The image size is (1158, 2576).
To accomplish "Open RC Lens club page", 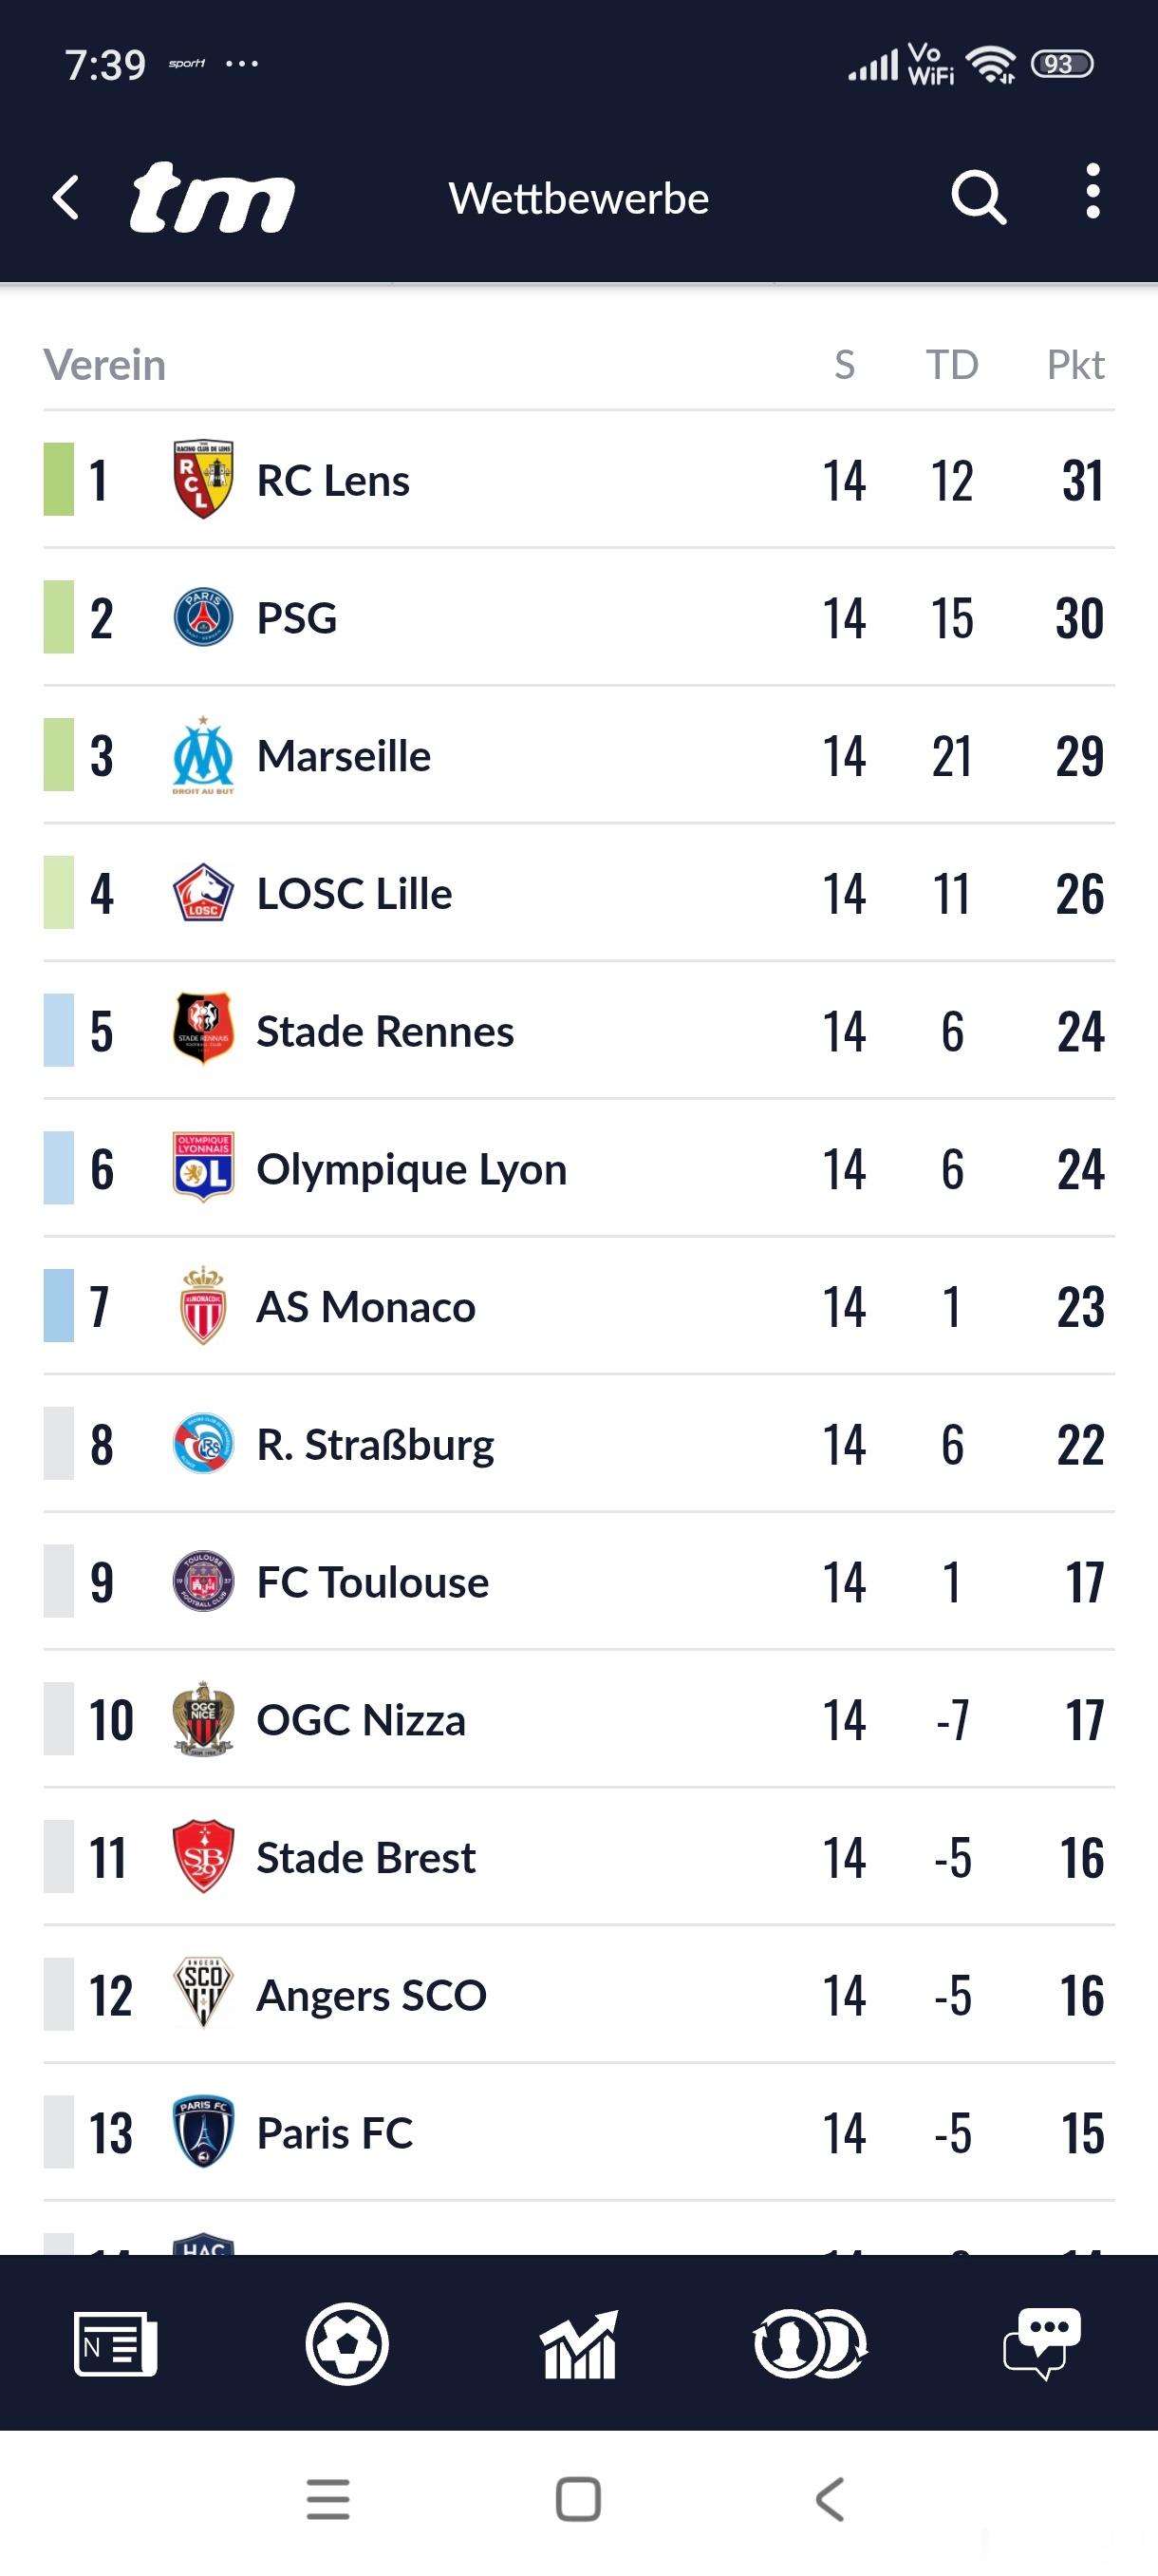I will [x=333, y=480].
